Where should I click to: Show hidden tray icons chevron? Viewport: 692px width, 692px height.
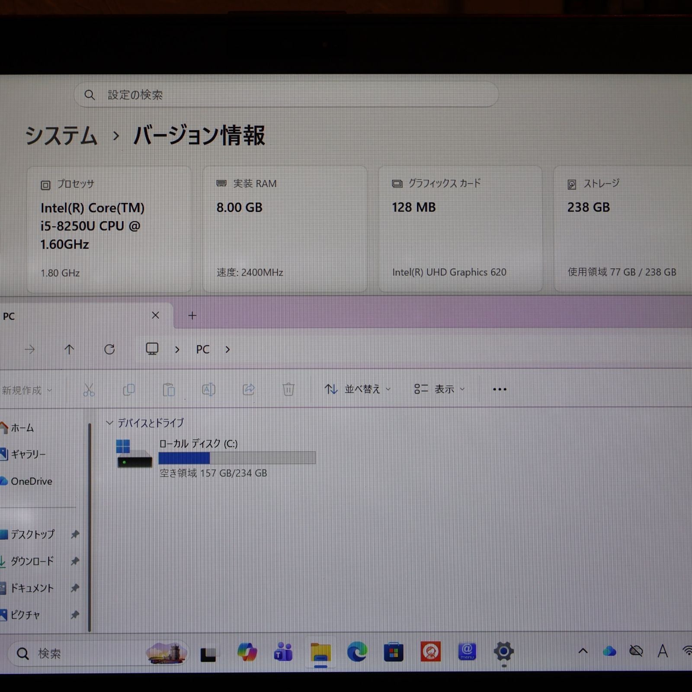[x=583, y=651]
